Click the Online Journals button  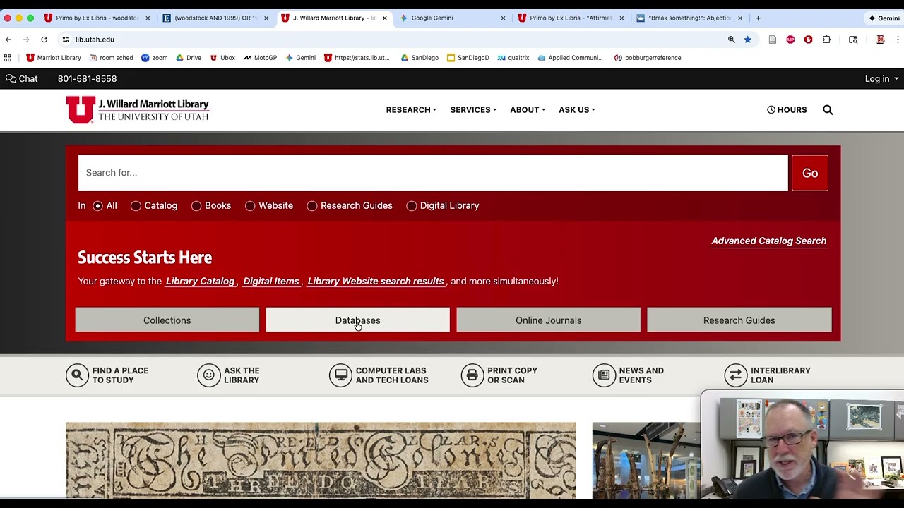549,320
